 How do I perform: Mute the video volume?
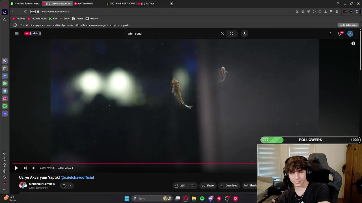34,168
